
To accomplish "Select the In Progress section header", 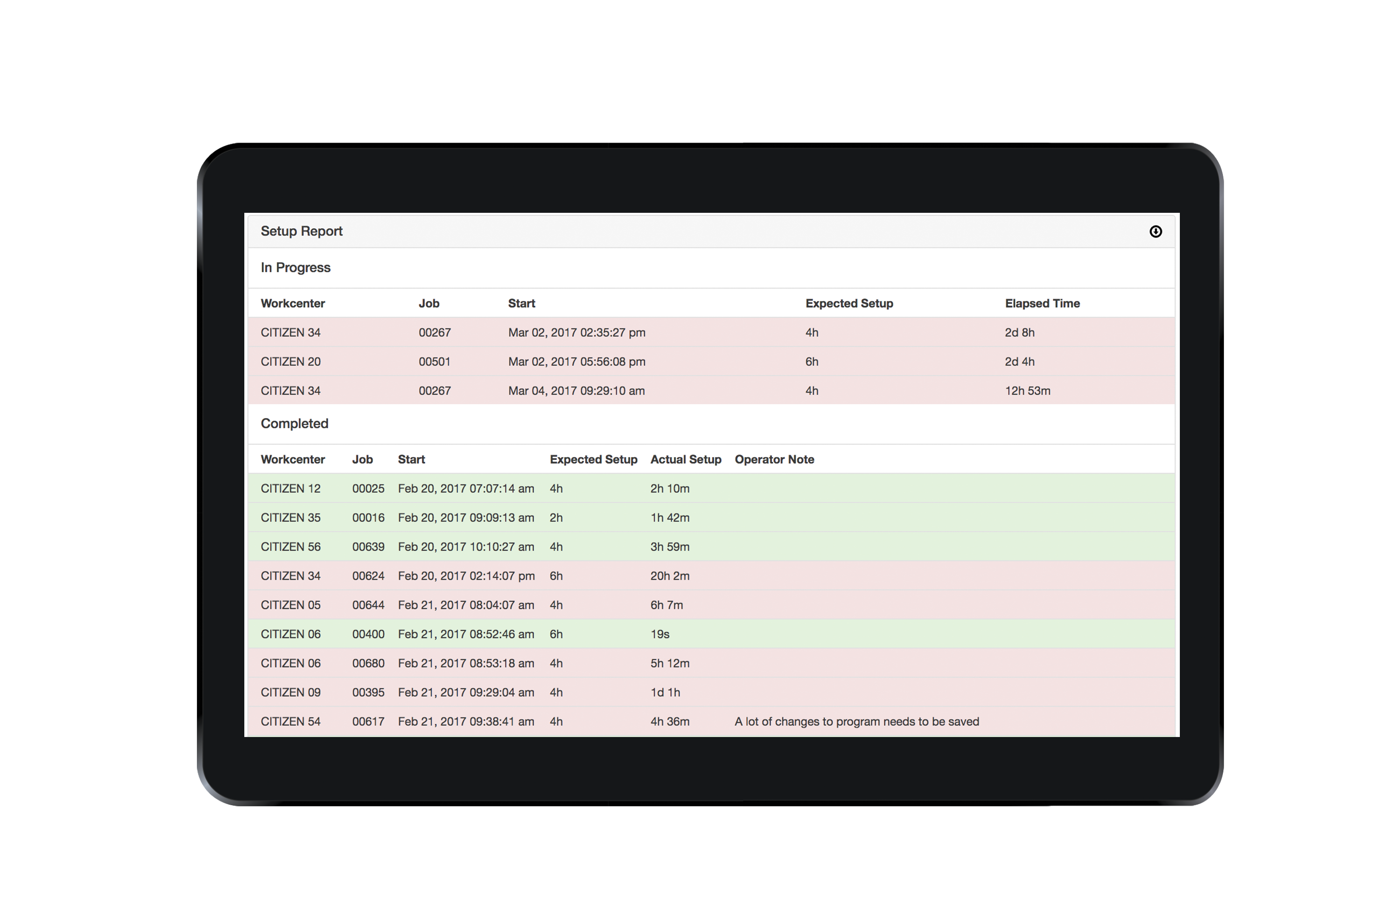I will click(296, 267).
